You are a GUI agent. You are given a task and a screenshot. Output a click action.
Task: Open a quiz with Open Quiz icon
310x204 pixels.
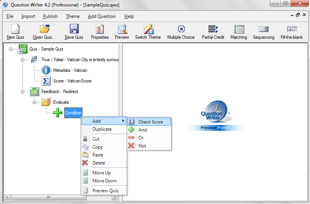click(x=45, y=29)
